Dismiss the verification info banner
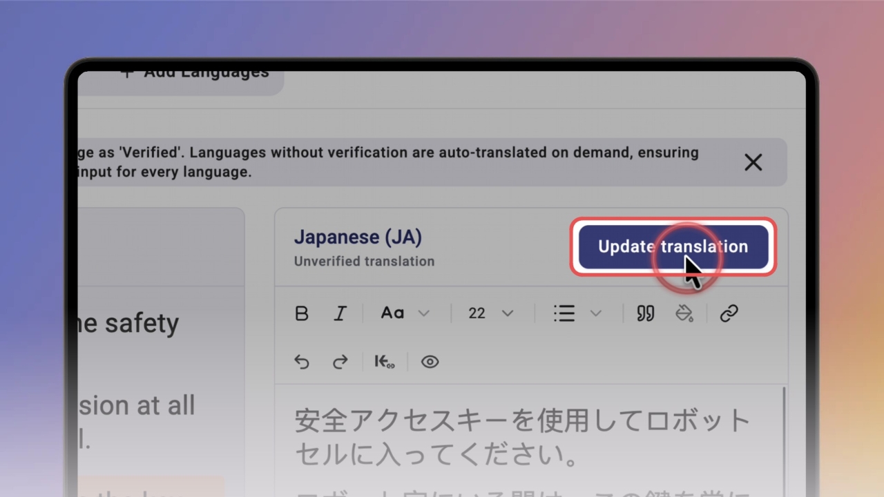 click(753, 162)
